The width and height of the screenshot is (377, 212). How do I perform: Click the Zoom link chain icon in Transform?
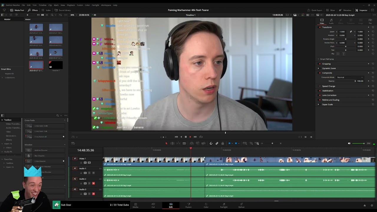click(351, 32)
